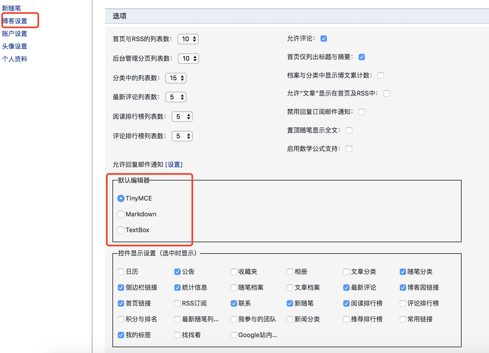The height and width of the screenshot is (353, 489).
Task: Uncheck 阅读排行榜 widget checkbox
Action: coord(346,303)
